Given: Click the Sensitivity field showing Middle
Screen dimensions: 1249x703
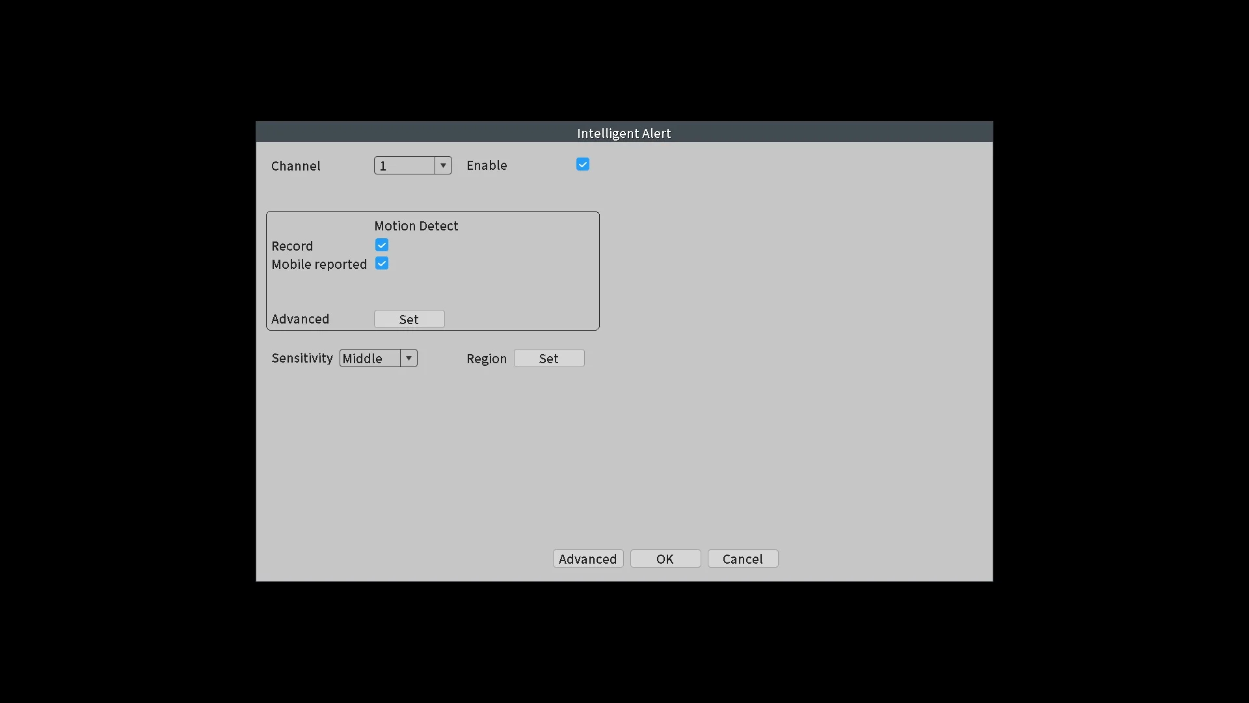Looking at the screenshot, I should coord(369,358).
